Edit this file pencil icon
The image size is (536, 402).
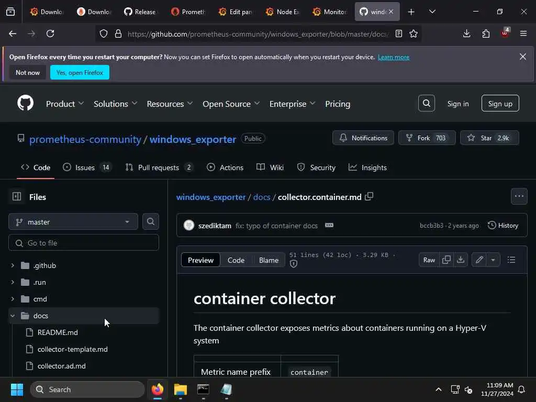coord(479,260)
